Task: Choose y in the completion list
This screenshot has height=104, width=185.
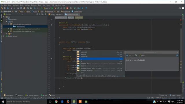Action: 100,61
